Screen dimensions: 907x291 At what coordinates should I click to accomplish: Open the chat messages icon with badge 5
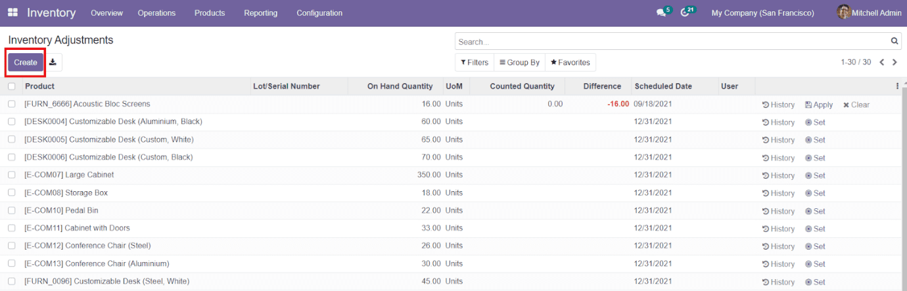tap(661, 13)
